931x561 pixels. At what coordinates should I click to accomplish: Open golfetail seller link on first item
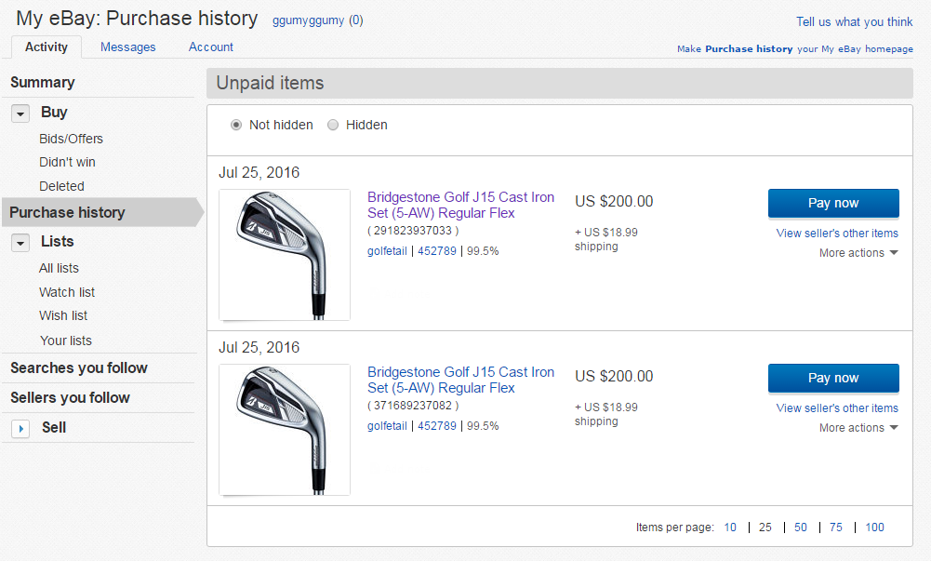(x=387, y=251)
